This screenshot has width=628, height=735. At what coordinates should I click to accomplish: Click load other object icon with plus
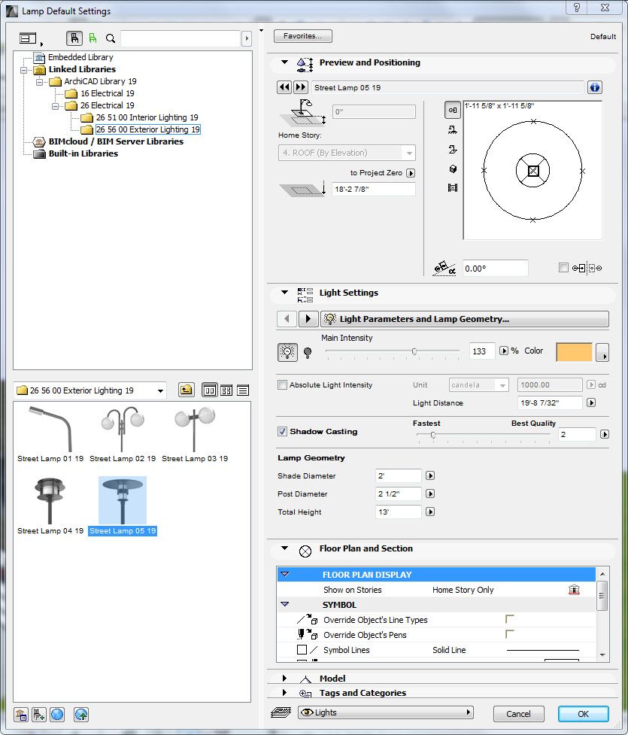point(38,715)
